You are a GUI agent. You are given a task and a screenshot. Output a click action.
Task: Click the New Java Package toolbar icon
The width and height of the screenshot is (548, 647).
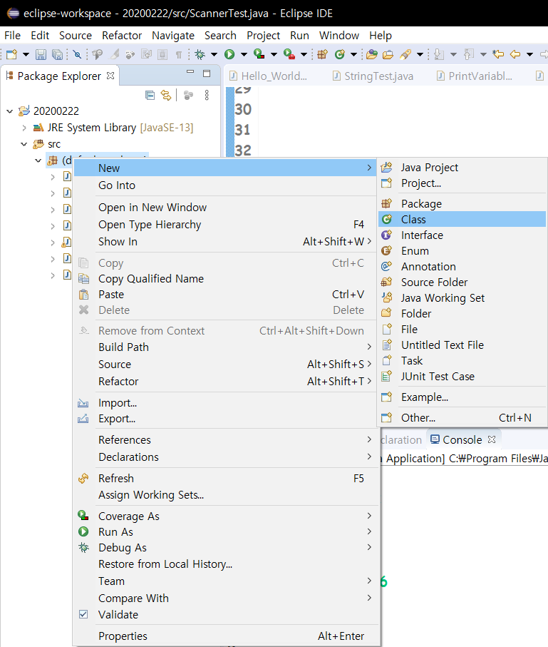point(322,54)
